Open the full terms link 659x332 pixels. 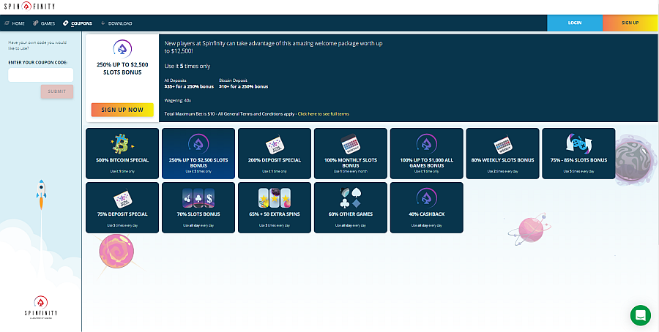coord(323,114)
